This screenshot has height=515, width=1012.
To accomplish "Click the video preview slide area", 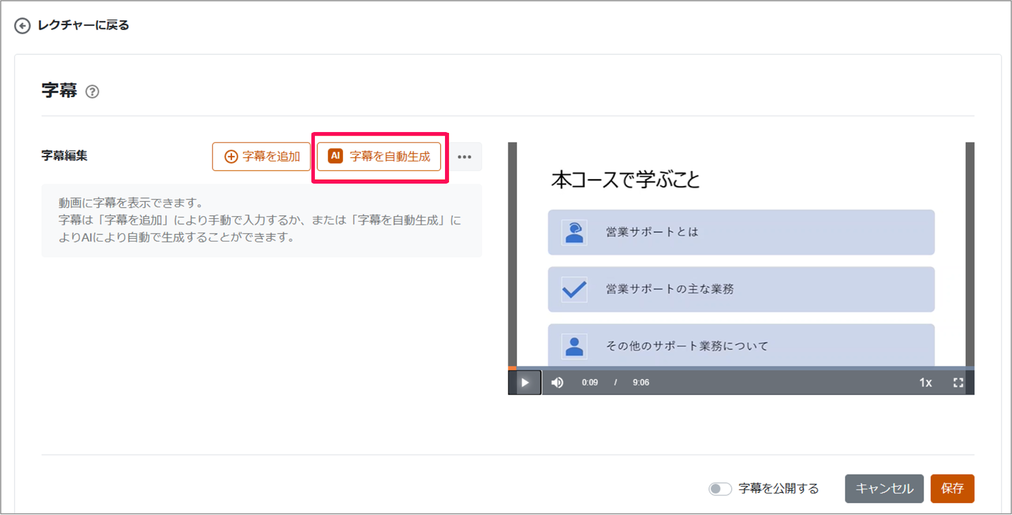I will (x=741, y=254).
